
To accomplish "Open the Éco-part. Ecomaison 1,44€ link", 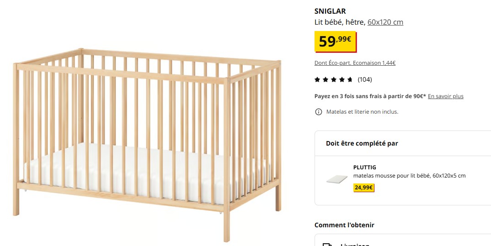I will 355,63.
